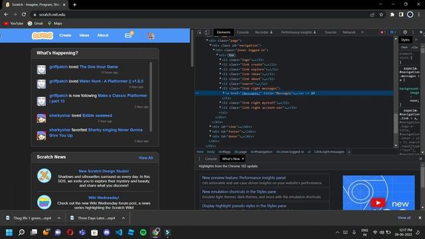Click the flex badge on ul element
The width and height of the screenshot is (425, 239).
click(231, 55)
